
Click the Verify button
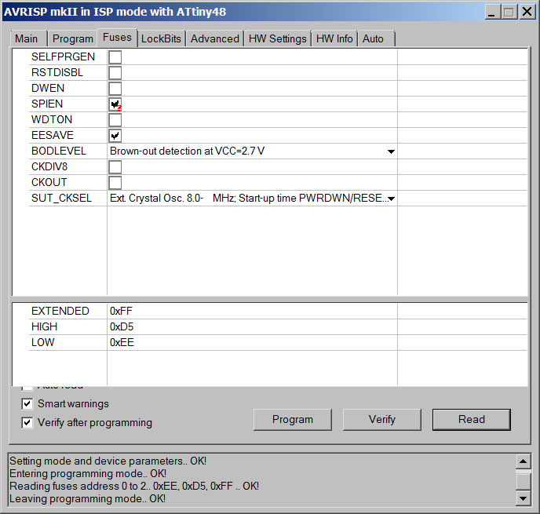pos(382,420)
